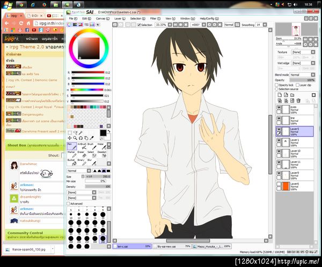
Task: Show the Layer6 orange layer
Action: click(x=279, y=184)
